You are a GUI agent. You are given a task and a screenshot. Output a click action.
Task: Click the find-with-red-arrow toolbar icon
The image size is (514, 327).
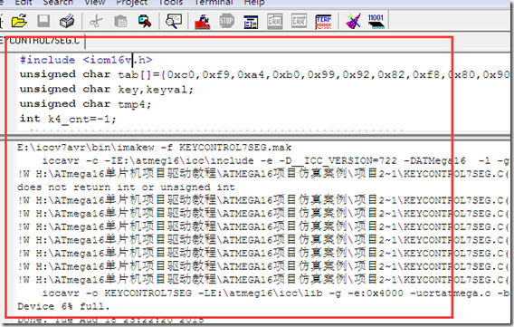point(145,22)
